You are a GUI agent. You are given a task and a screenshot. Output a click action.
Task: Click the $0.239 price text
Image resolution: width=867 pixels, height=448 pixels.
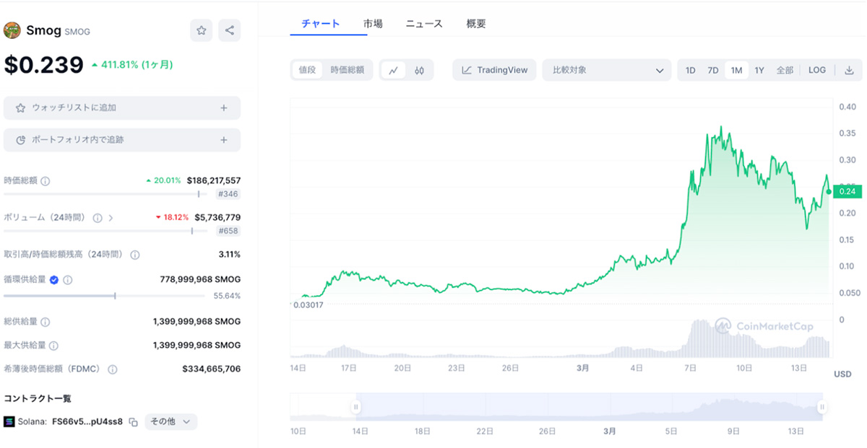(44, 65)
